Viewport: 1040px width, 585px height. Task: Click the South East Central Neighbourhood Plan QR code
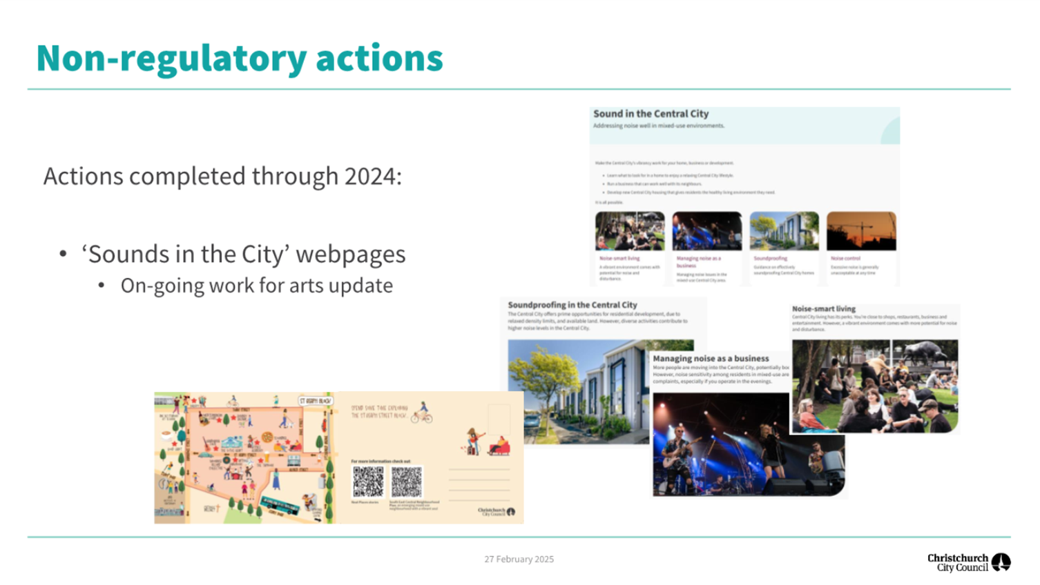pos(406,481)
